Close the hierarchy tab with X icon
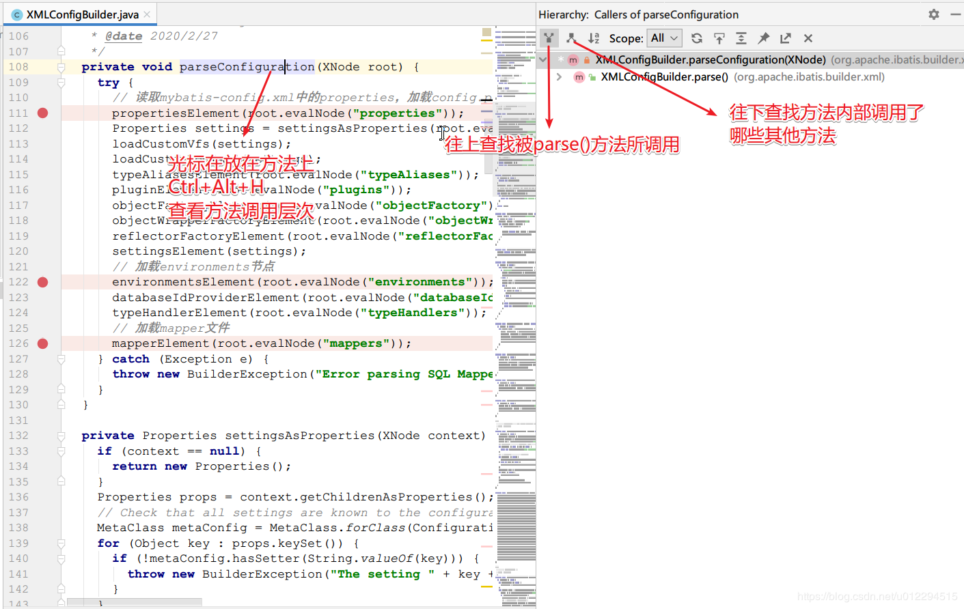This screenshot has height=609, width=964. tap(808, 38)
